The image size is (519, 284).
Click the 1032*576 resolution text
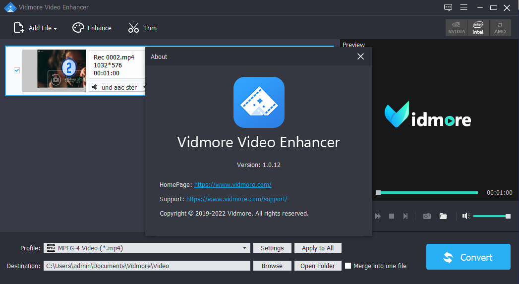coord(108,65)
